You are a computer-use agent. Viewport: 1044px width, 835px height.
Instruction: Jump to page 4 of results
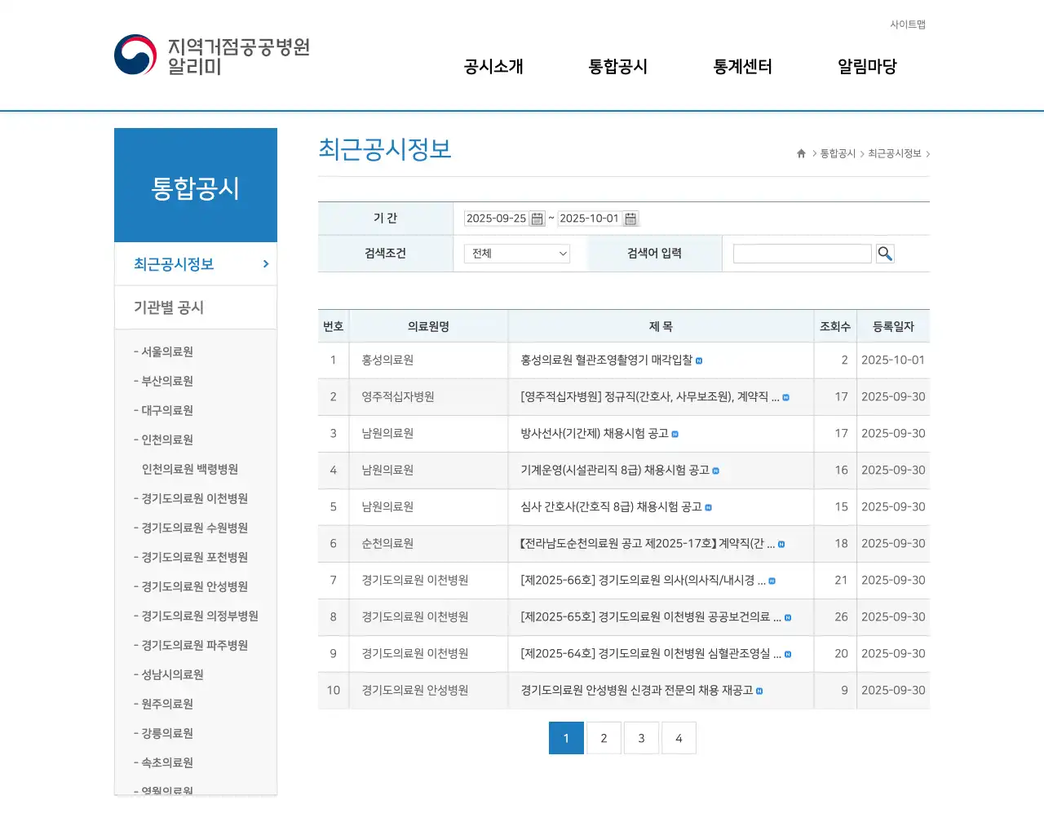point(679,738)
